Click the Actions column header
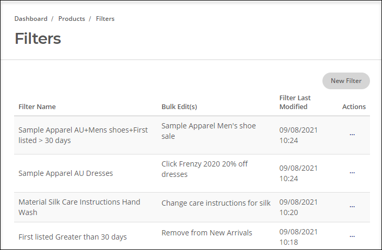Viewport: 382px width, 250px height. pyautogui.click(x=354, y=106)
